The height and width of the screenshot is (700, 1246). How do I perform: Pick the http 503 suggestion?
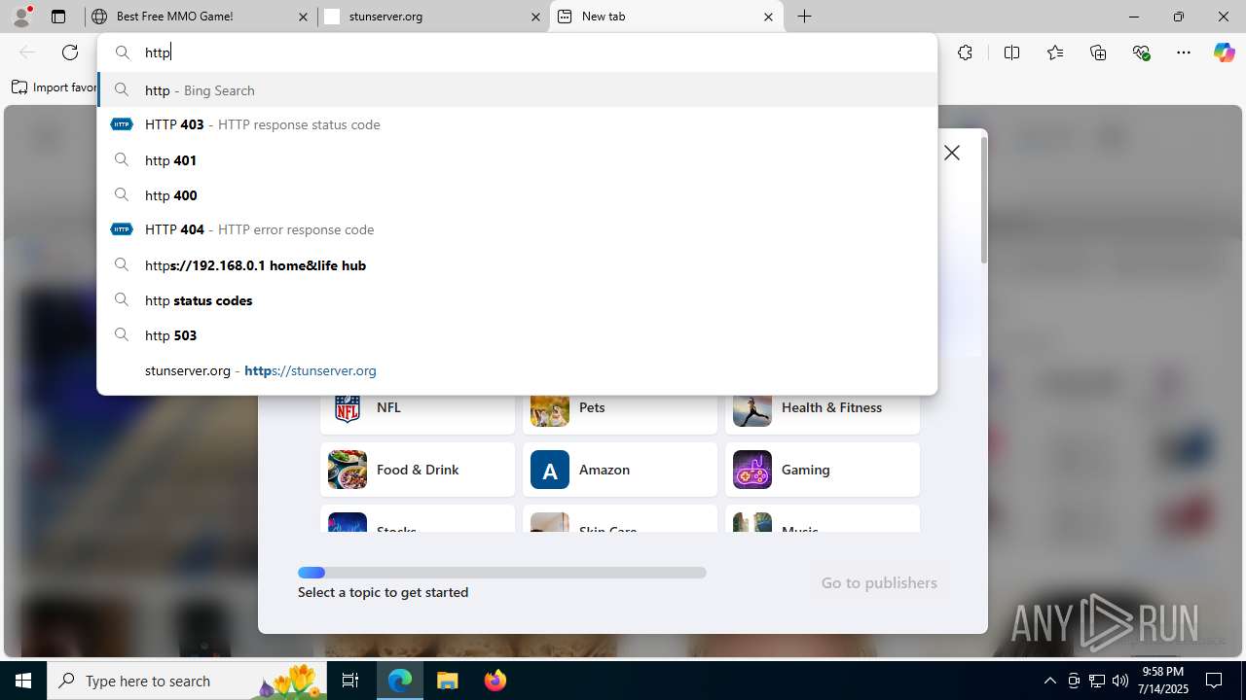[x=518, y=334]
